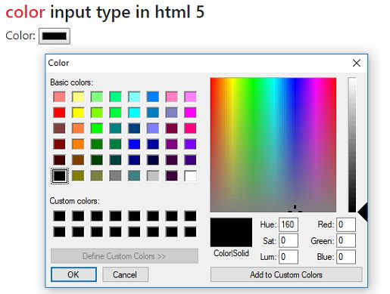This screenshot has width=390, height=294.
Task: Click the Cancel button
Action: click(x=125, y=274)
